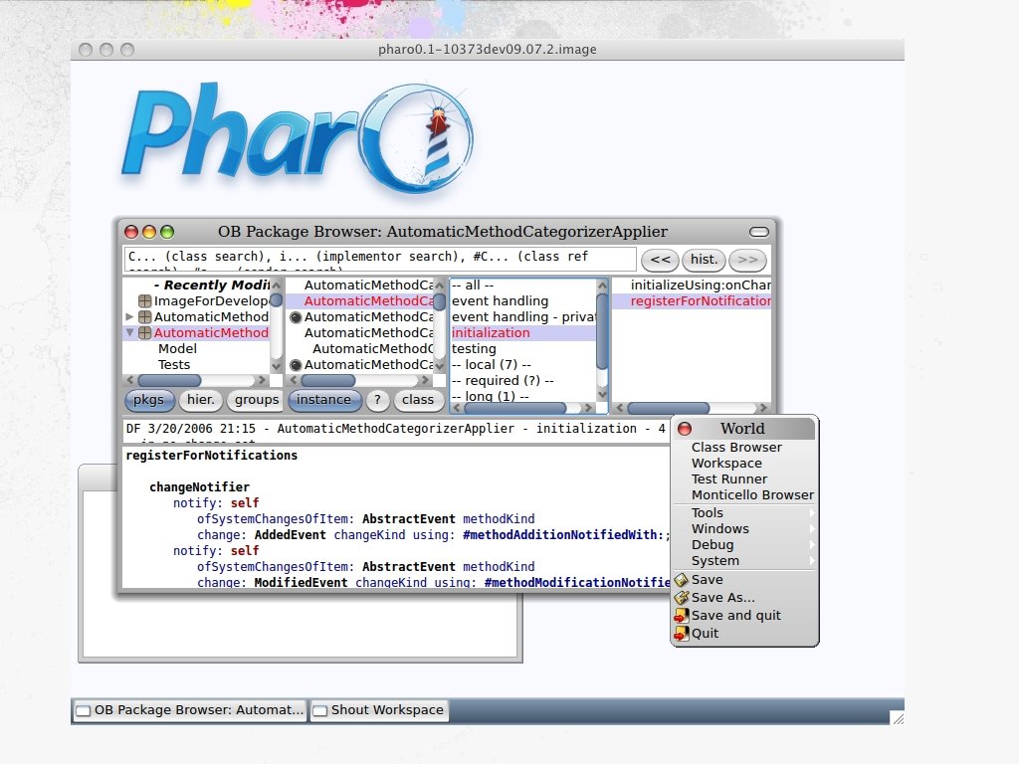
Task: Toggle the pkgs view button
Action: point(149,400)
